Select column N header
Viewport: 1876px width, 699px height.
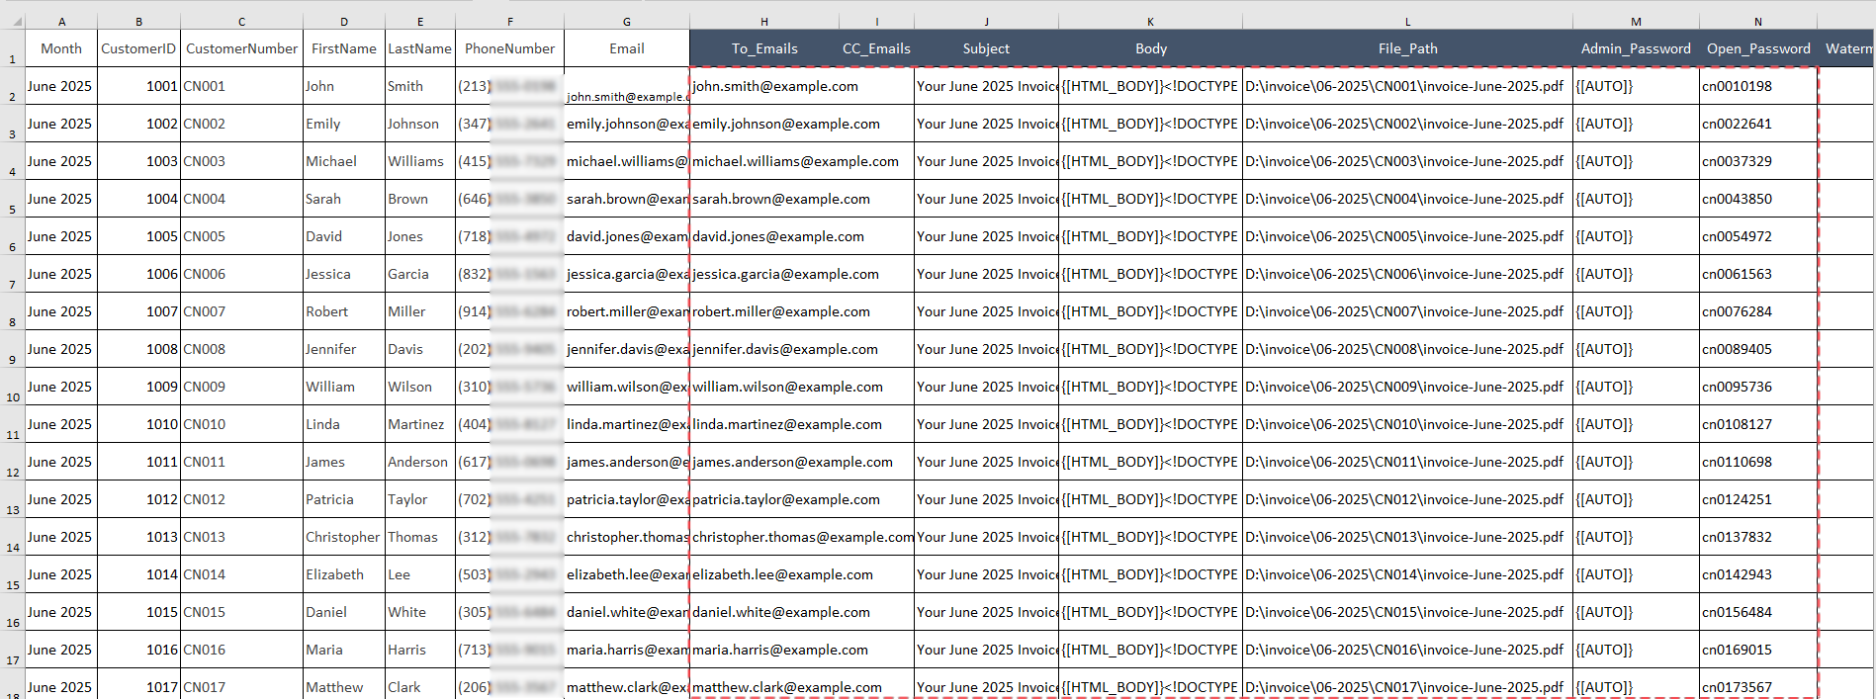coord(1758,21)
